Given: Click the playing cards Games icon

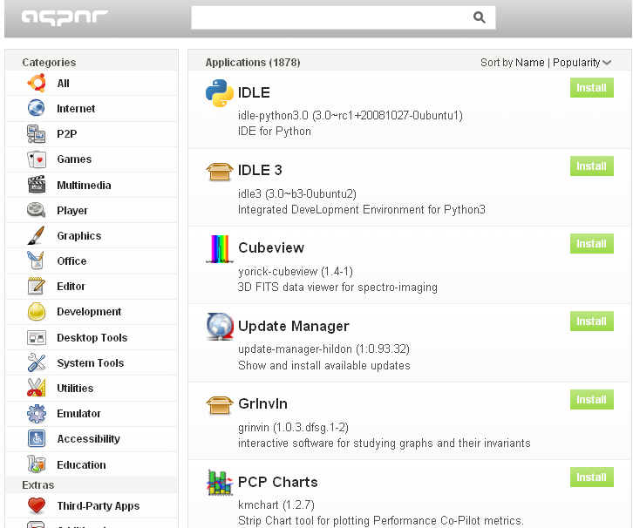Looking at the screenshot, I should tap(37, 159).
